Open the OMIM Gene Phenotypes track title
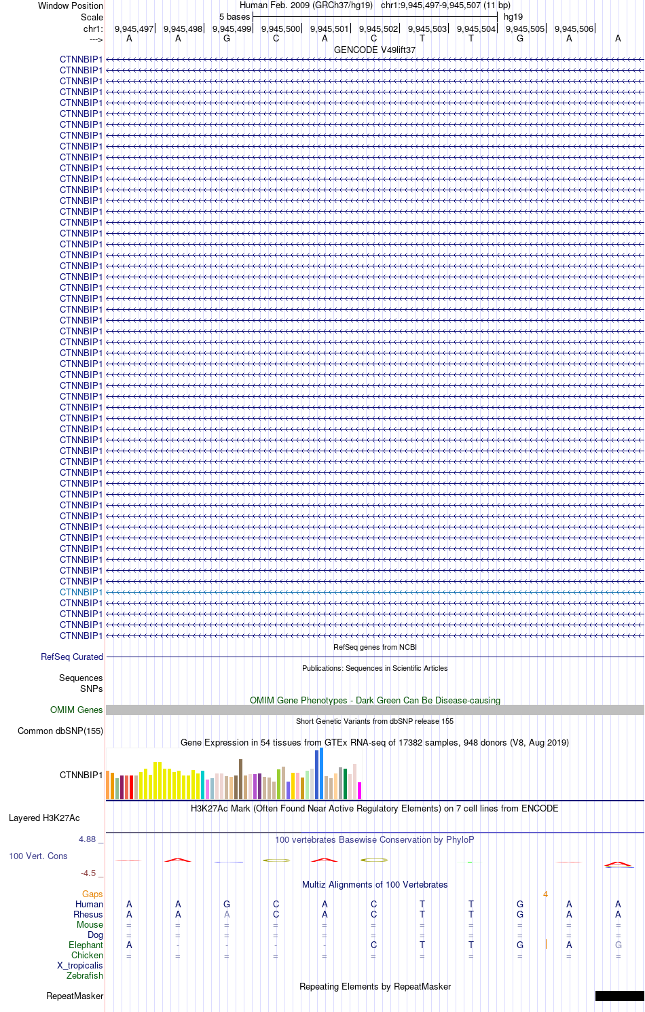Image resolution: width=645 pixels, height=1012 pixels. [x=375, y=700]
